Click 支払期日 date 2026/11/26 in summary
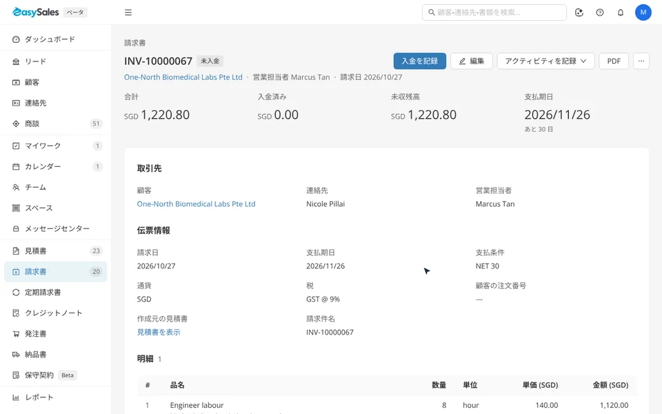 pyautogui.click(x=557, y=115)
